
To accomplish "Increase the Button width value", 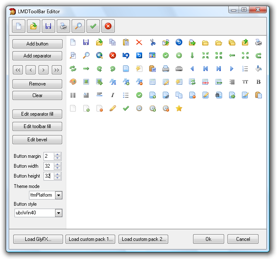I will coord(58,164).
